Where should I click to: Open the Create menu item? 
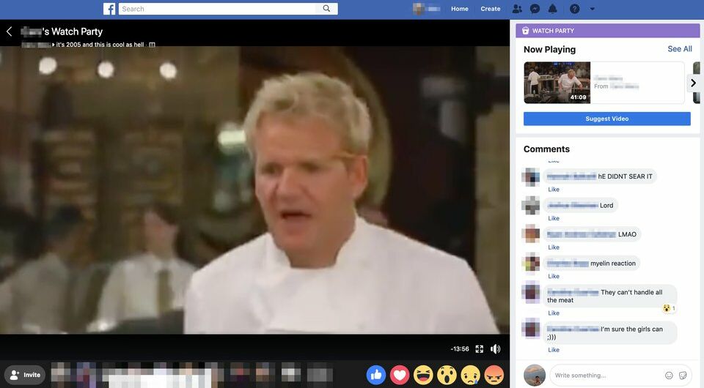coord(491,9)
